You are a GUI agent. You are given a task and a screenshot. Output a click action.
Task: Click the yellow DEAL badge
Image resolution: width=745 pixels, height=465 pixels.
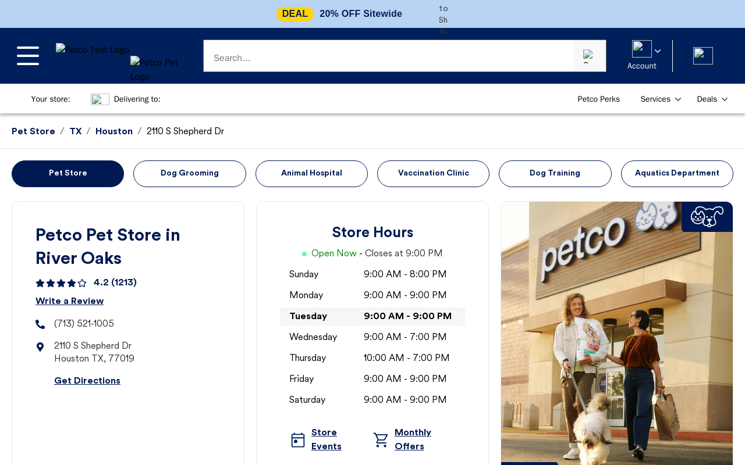pos(295,14)
